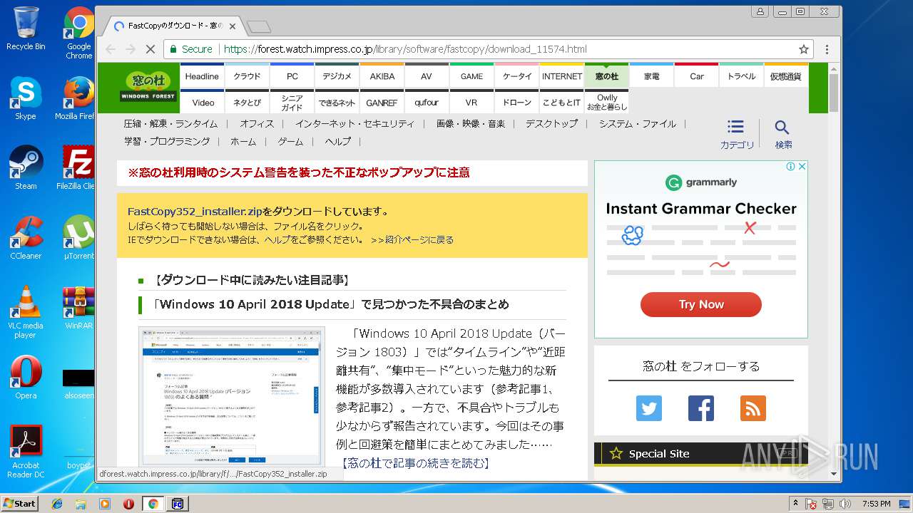
Task: Launch Google Chrome desktop shortcut
Action: click(x=79, y=33)
